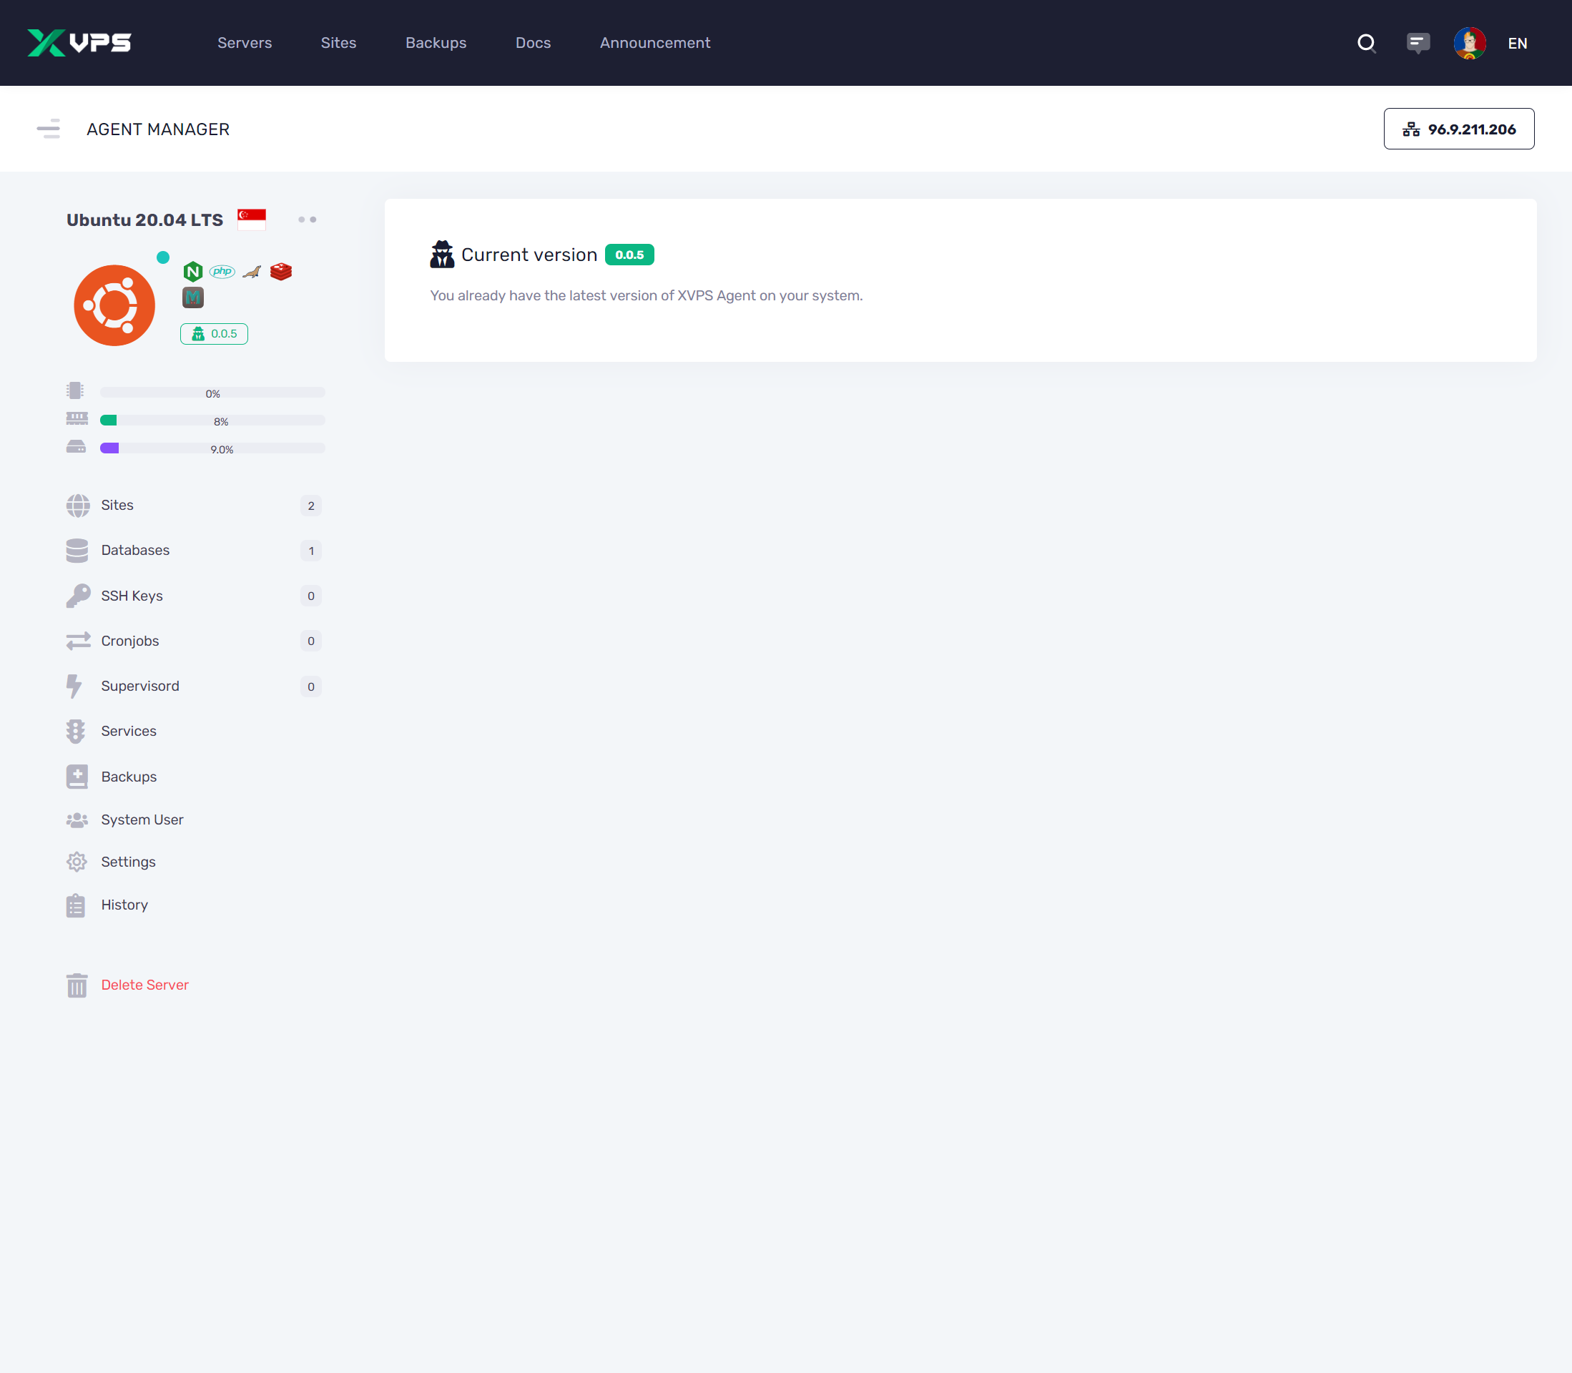Go to the Servers menu
Image resolution: width=1572 pixels, height=1373 pixels.
(245, 43)
